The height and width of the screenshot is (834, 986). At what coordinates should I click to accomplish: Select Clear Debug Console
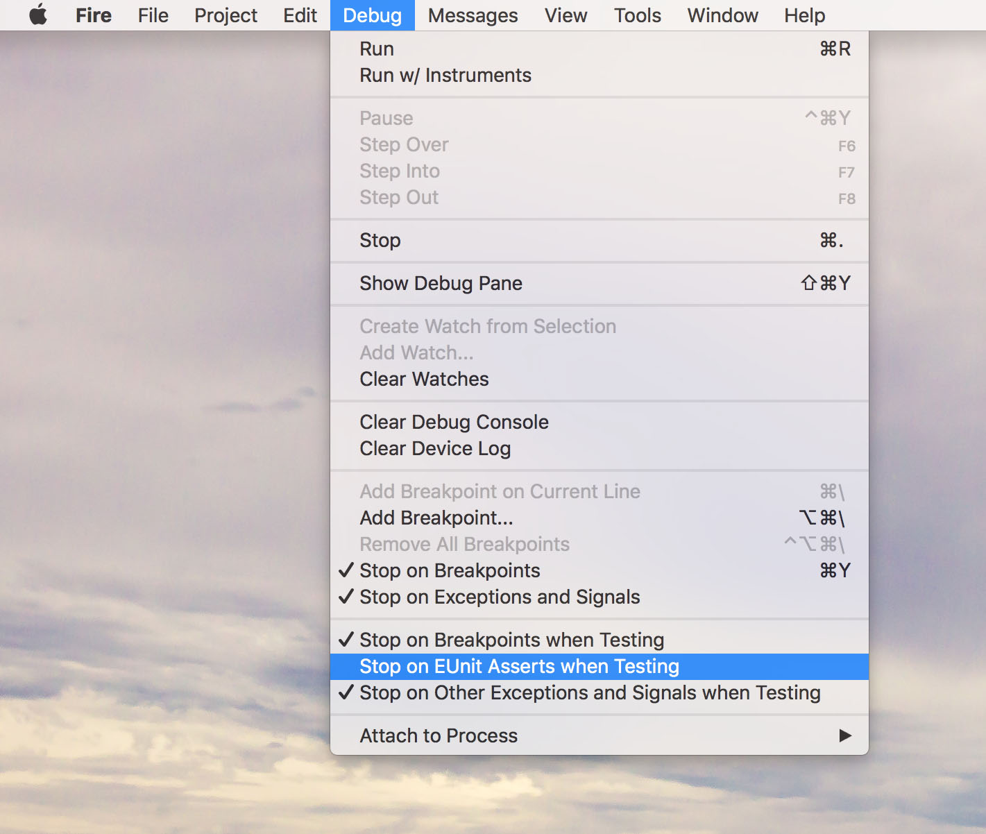(600, 422)
